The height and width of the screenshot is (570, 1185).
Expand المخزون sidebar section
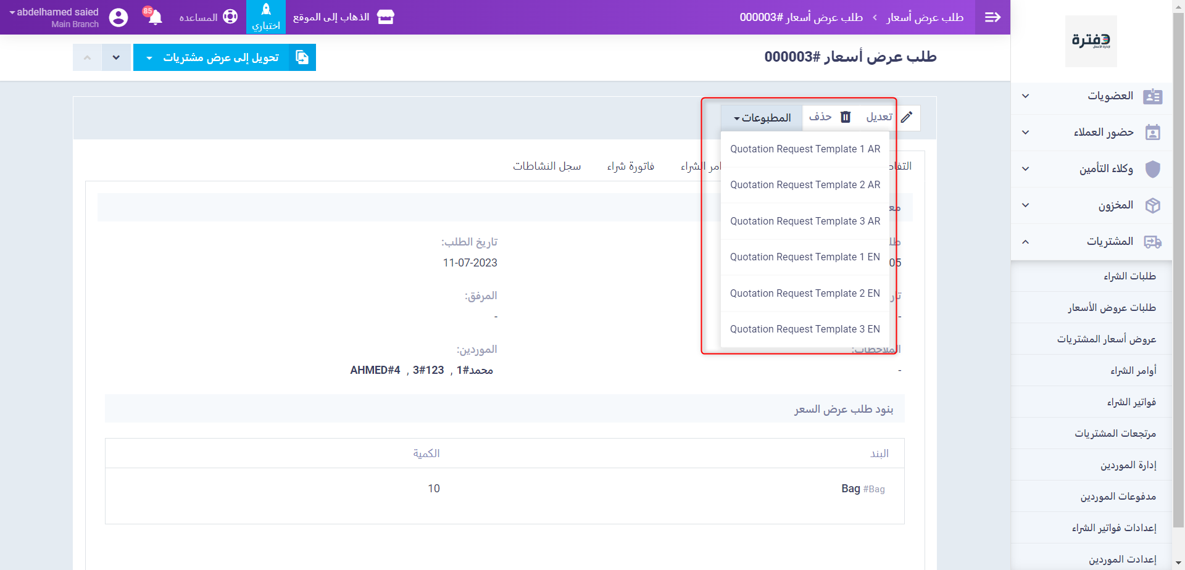(1091, 205)
